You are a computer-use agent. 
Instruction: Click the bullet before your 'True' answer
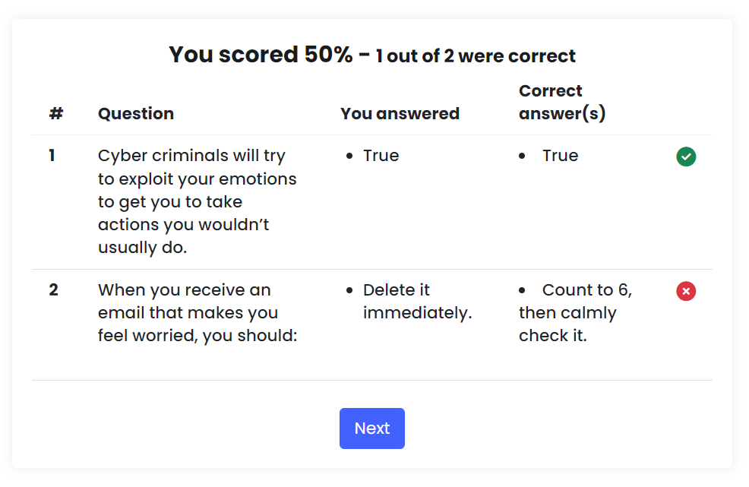click(x=349, y=156)
